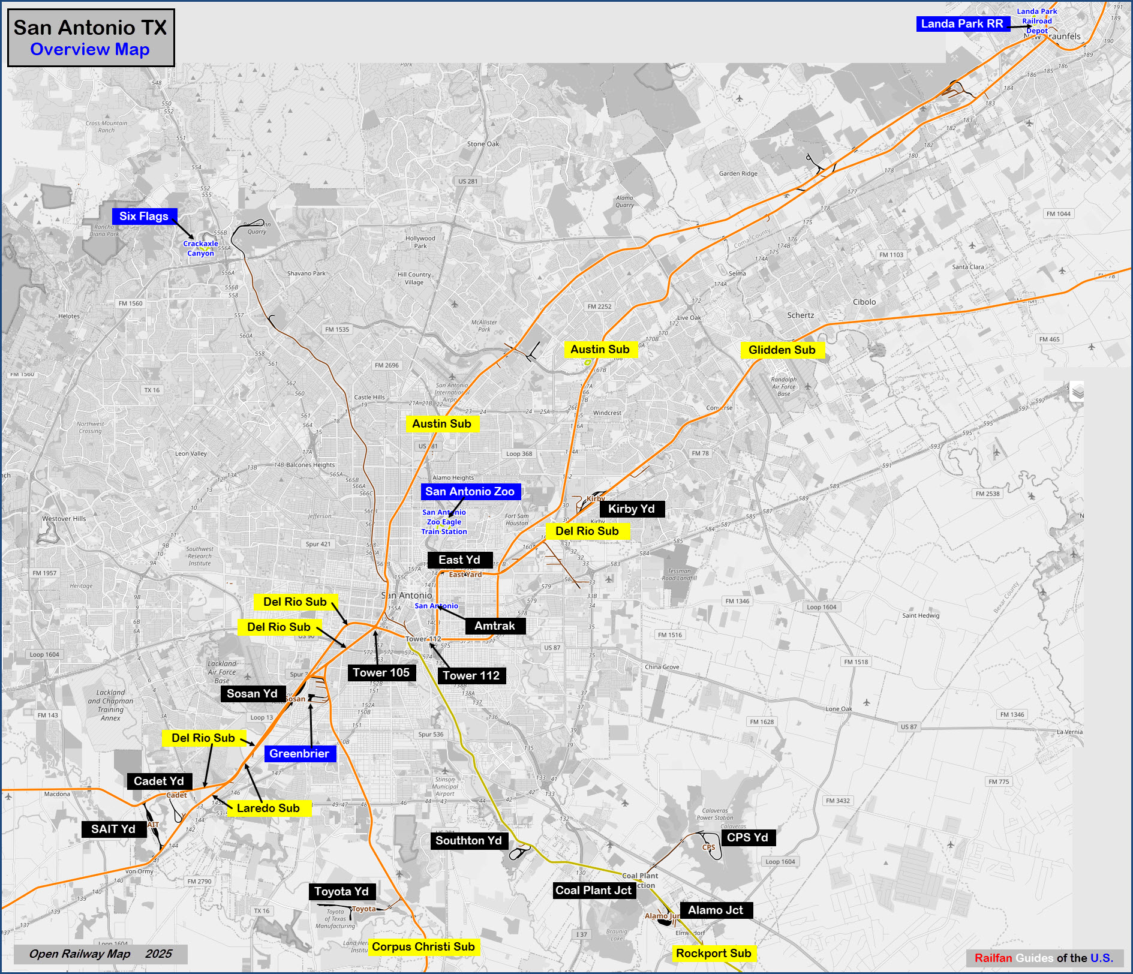The width and height of the screenshot is (1133, 974).
Task: Click the Southton Yd label
Action: (468, 841)
